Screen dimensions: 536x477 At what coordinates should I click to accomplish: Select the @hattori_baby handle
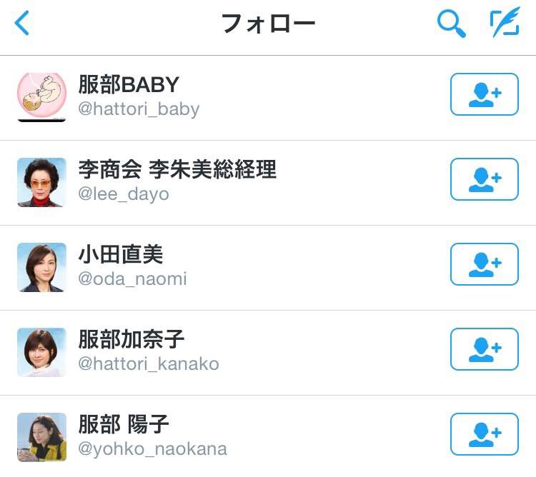[139, 109]
